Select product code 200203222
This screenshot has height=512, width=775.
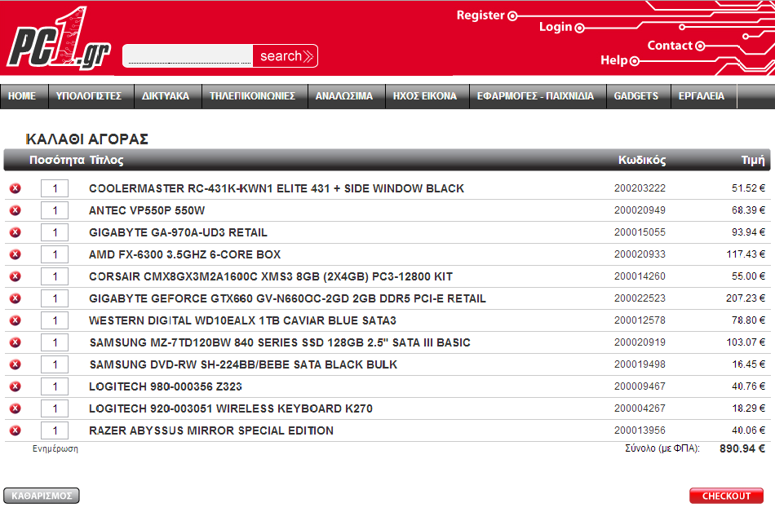point(640,188)
